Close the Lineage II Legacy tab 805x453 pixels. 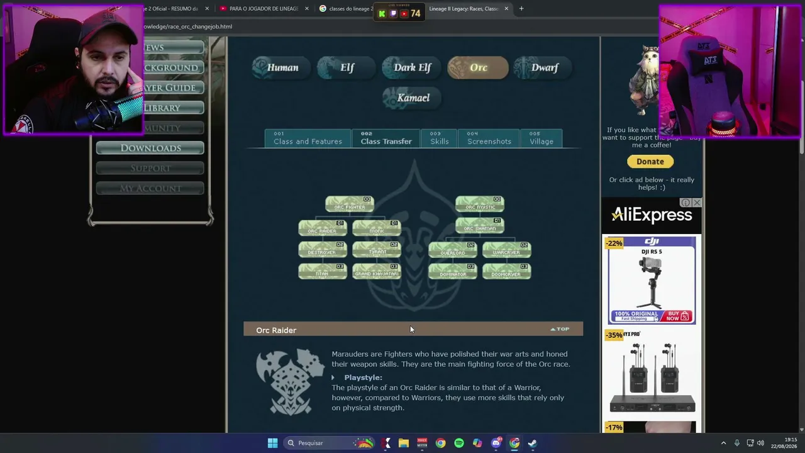[506, 9]
